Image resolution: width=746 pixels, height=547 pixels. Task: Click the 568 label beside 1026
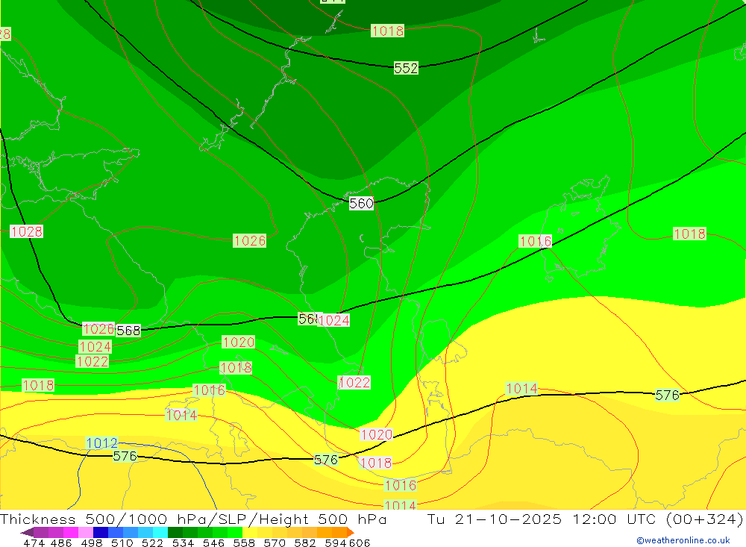pyautogui.click(x=128, y=330)
